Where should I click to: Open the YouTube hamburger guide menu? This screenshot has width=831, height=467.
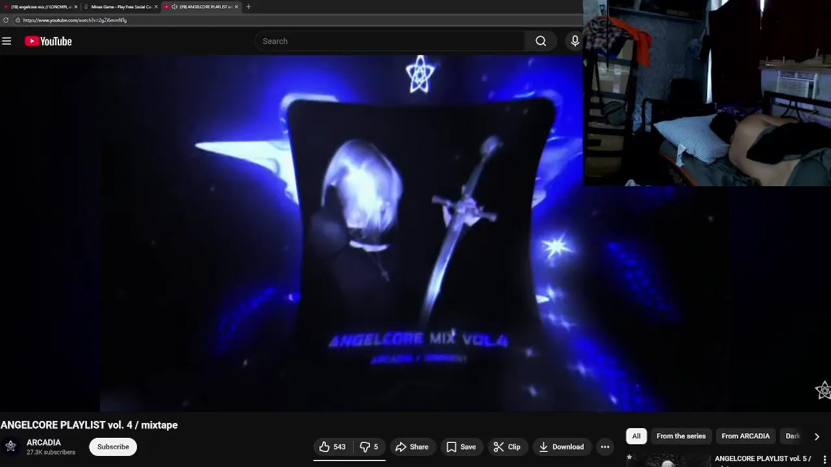(6, 42)
